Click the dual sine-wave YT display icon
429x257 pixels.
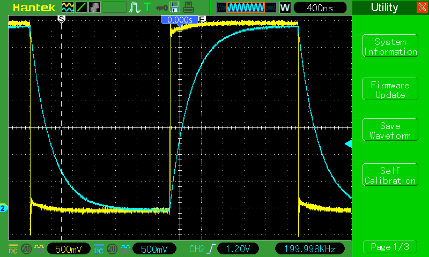coord(68,7)
